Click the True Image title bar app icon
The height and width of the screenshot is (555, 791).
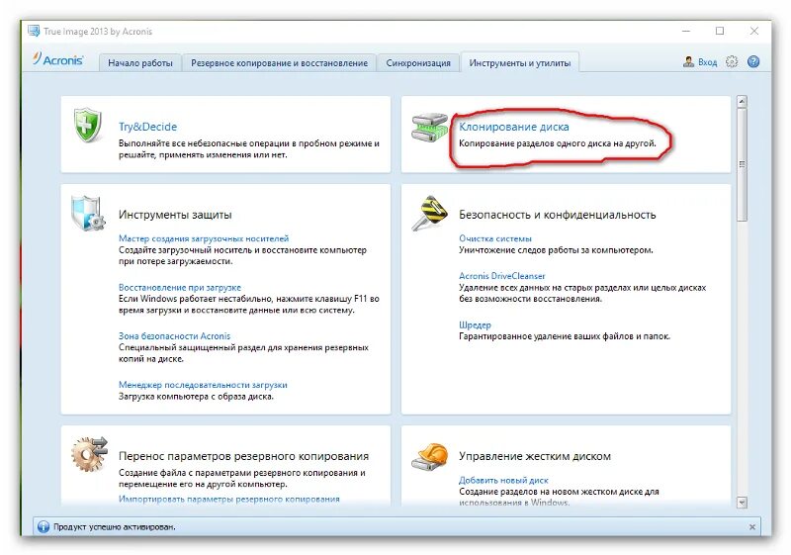(x=34, y=31)
